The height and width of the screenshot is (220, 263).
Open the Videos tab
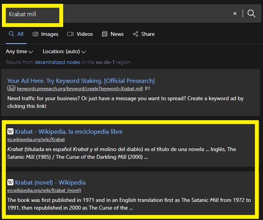click(80, 34)
